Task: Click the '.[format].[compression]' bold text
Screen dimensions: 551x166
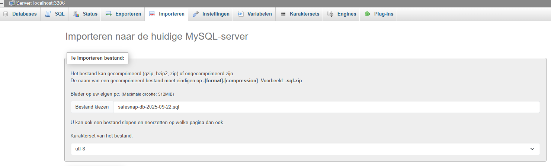Action: coord(231,80)
